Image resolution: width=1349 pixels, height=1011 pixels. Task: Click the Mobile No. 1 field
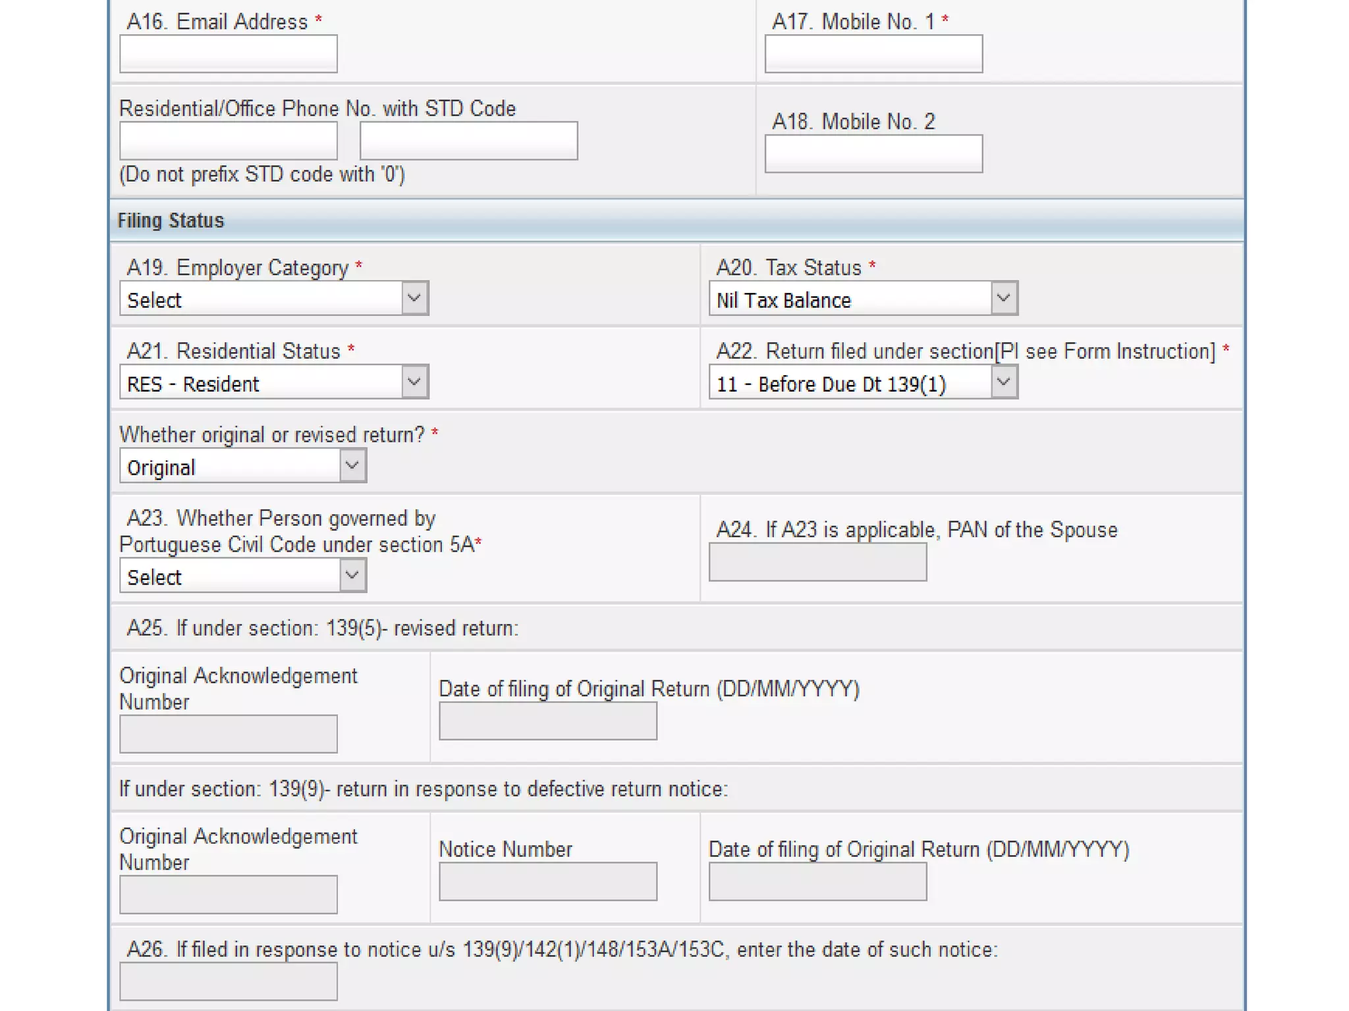pos(873,54)
